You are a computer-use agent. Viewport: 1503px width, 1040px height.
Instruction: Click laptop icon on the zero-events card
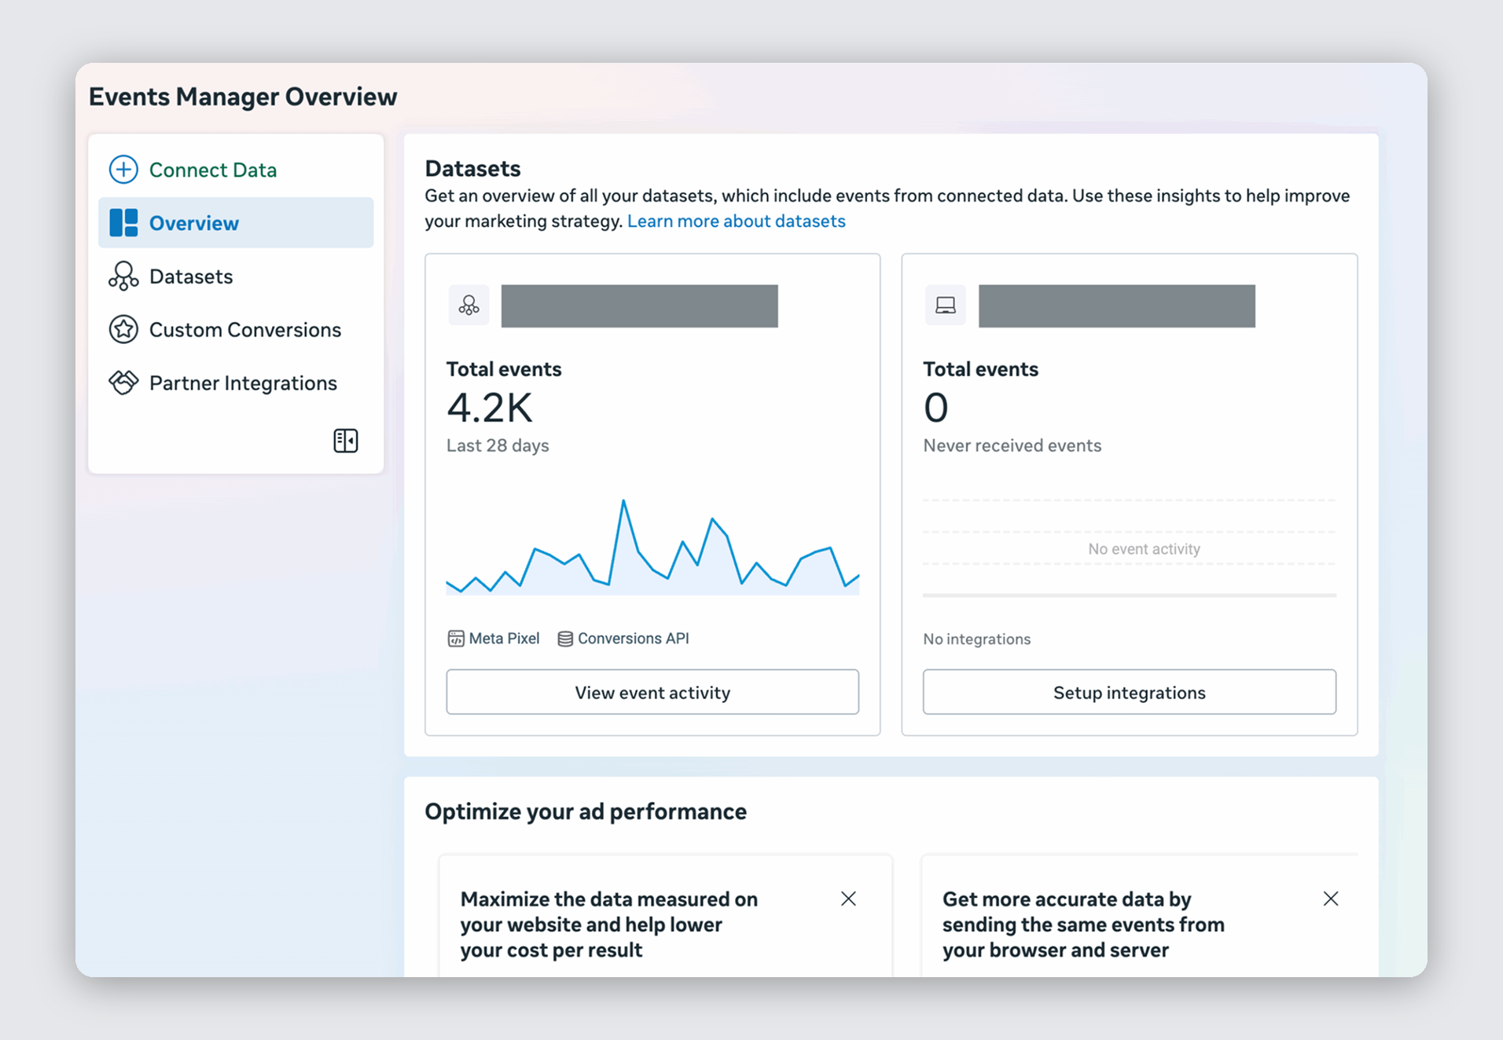945,306
